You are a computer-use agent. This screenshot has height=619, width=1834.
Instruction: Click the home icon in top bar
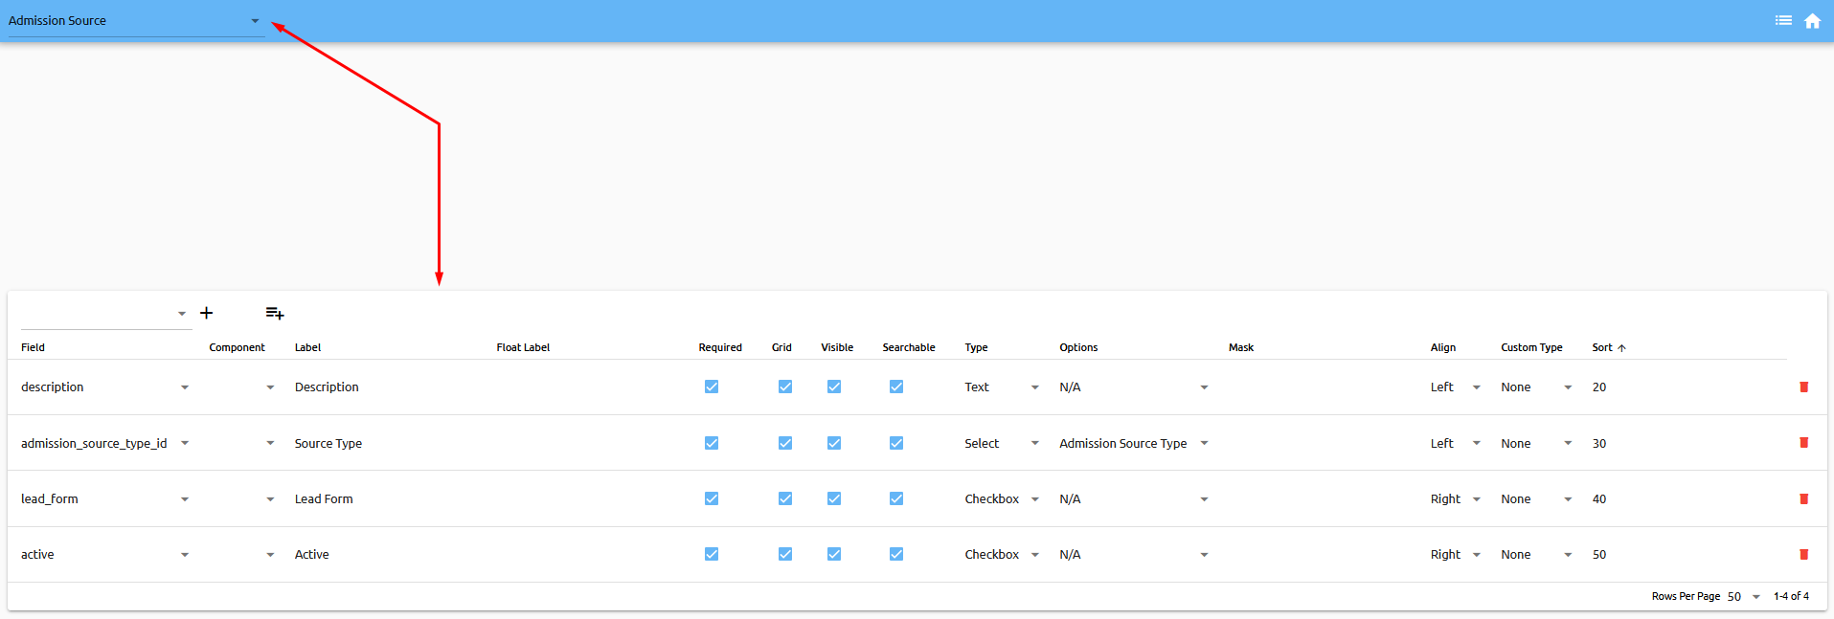tap(1812, 21)
